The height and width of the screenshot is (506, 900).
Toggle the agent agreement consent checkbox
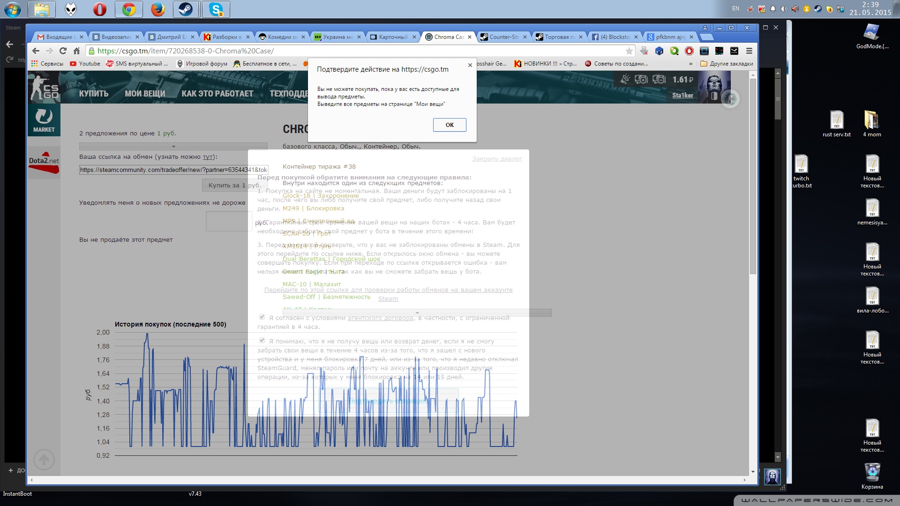[262, 317]
